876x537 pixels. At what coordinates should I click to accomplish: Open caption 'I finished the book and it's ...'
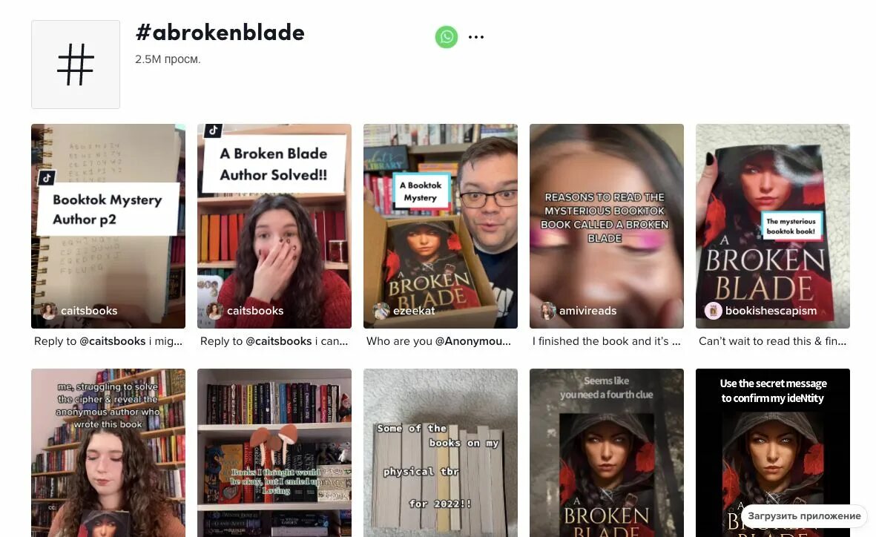606,341
